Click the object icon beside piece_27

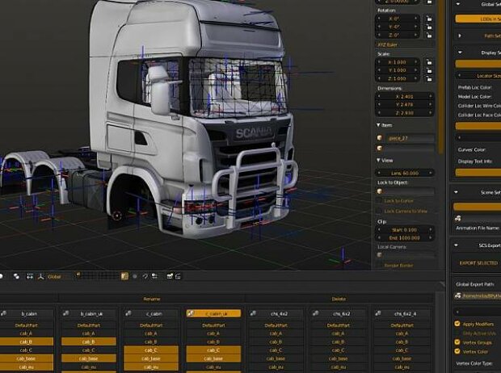pyautogui.click(x=380, y=138)
